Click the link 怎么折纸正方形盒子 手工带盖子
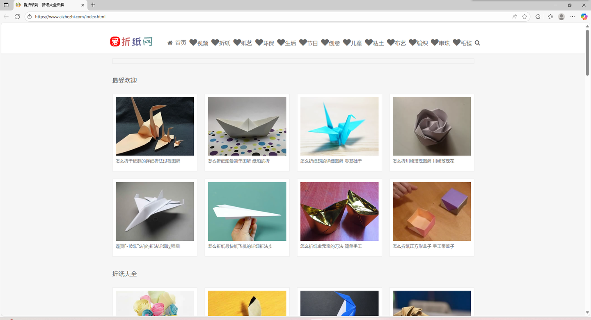Screen dimensions: 591x320 pos(424,246)
